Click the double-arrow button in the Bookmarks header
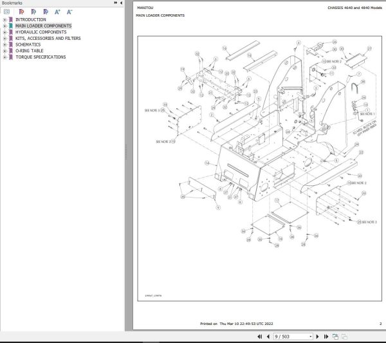This screenshot has width=386, height=343. point(115,3)
